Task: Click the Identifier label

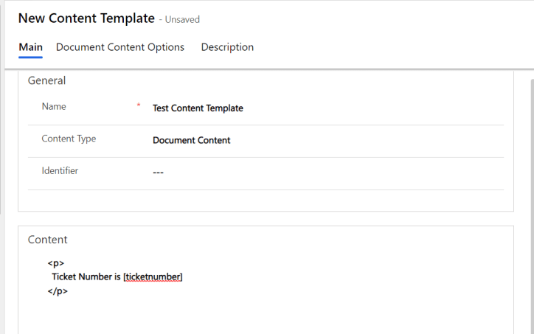Action: pyautogui.click(x=60, y=171)
